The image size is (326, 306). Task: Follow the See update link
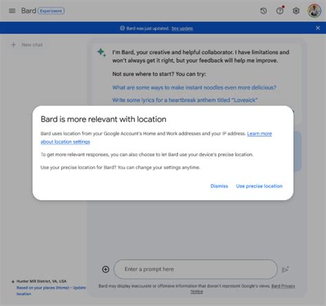click(182, 28)
